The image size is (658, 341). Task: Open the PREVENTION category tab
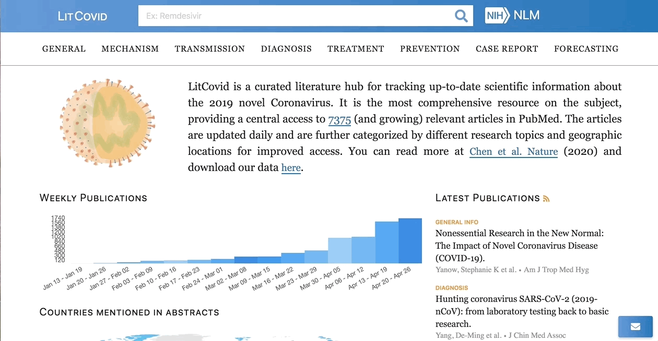tap(430, 48)
